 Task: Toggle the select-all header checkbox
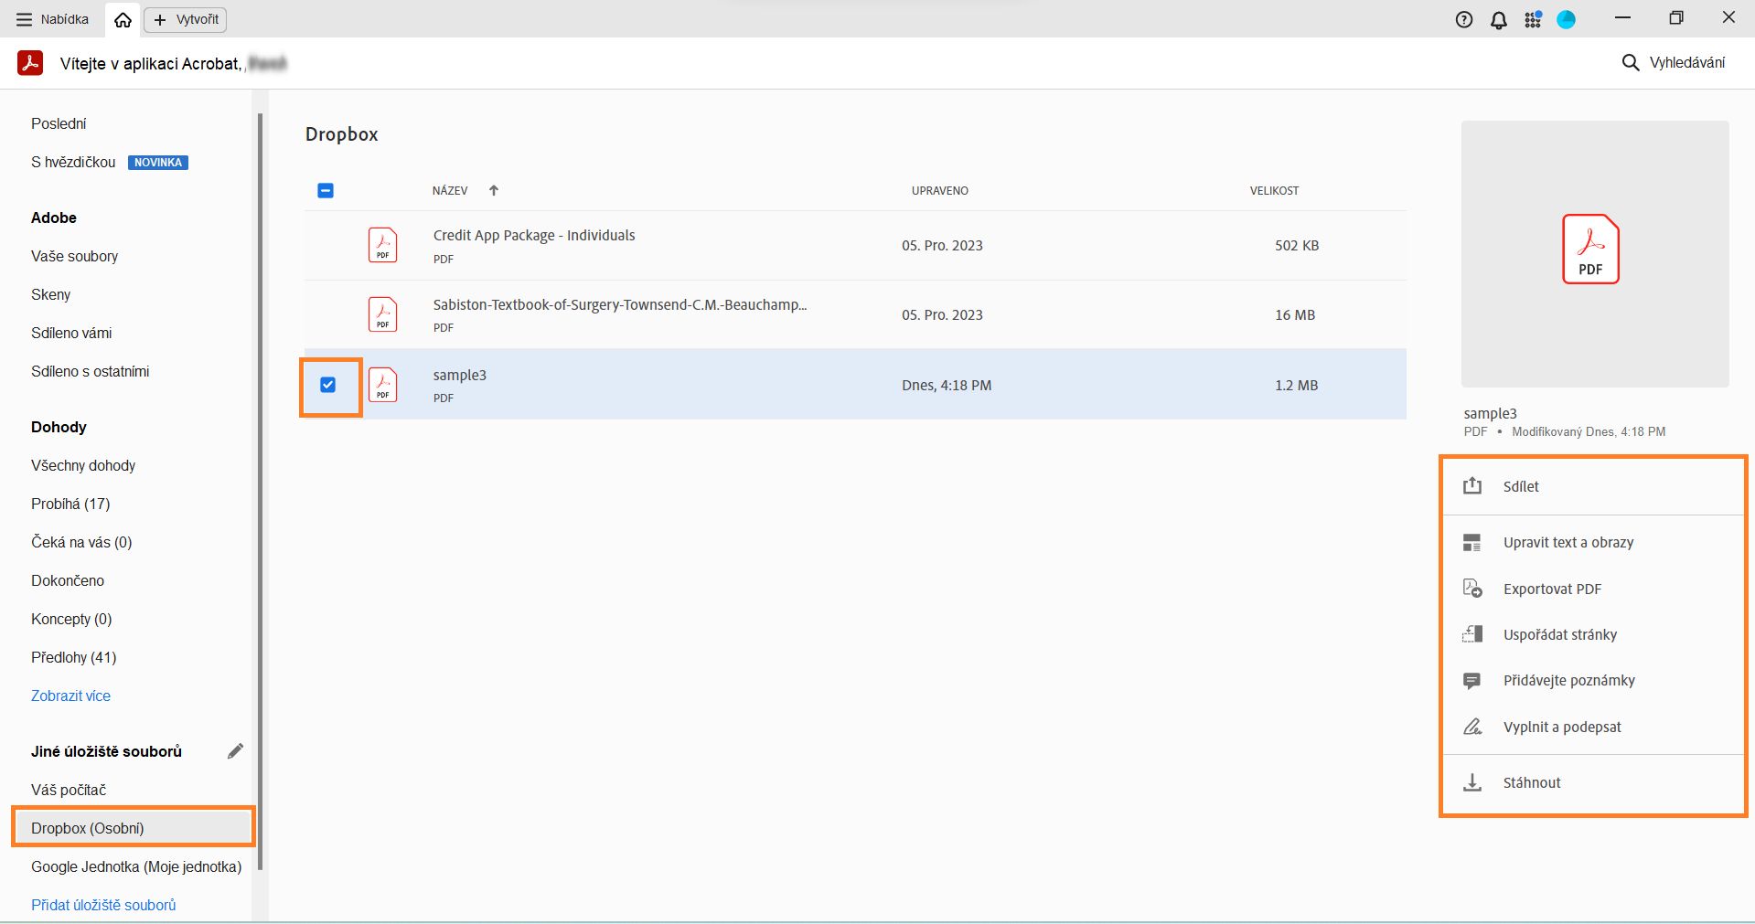pos(326,190)
